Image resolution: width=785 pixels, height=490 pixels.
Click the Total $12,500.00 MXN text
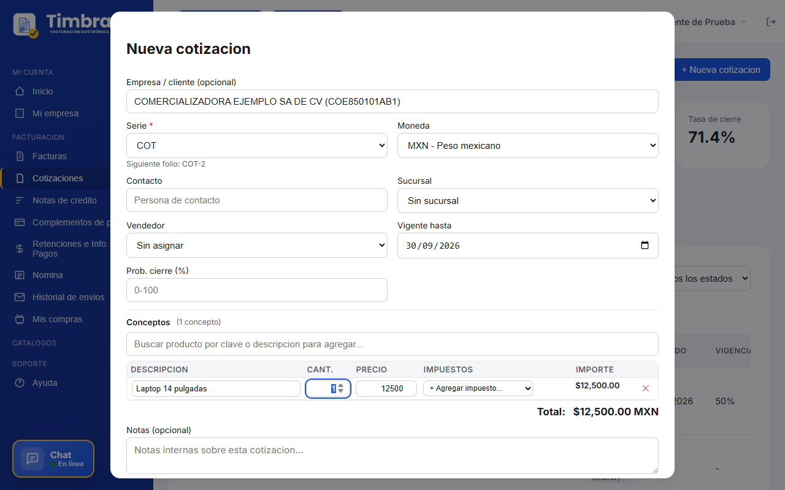point(598,412)
